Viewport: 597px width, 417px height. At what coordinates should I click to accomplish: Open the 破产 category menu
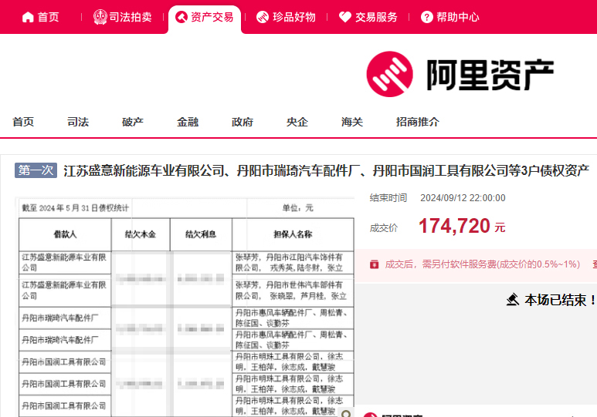(x=133, y=122)
